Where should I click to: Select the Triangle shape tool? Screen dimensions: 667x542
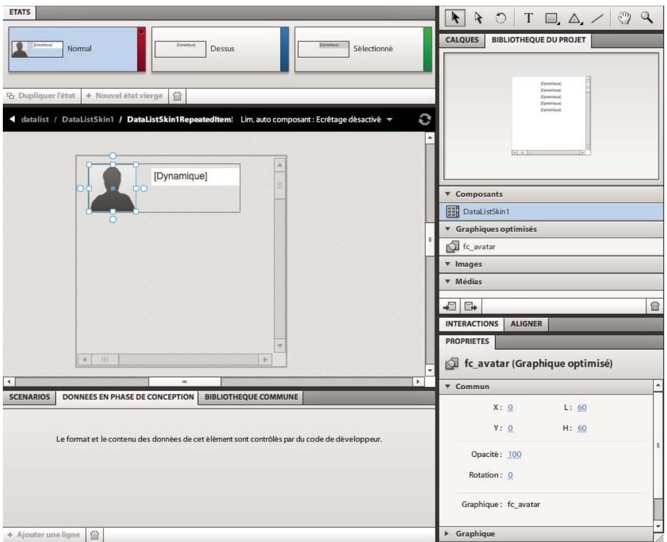[575, 18]
